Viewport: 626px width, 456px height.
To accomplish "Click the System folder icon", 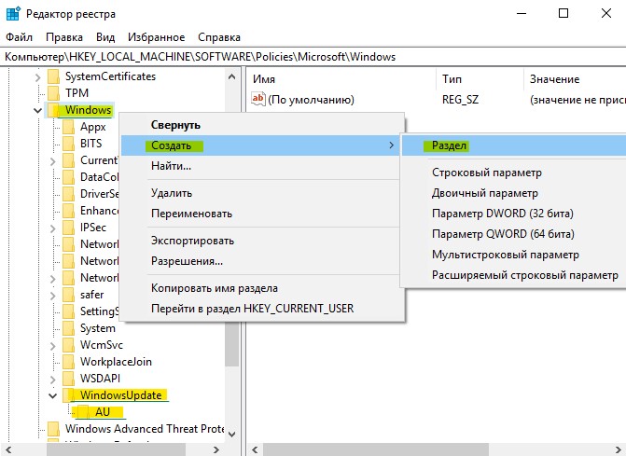I will pyautogui.click(x=68, y=328).
